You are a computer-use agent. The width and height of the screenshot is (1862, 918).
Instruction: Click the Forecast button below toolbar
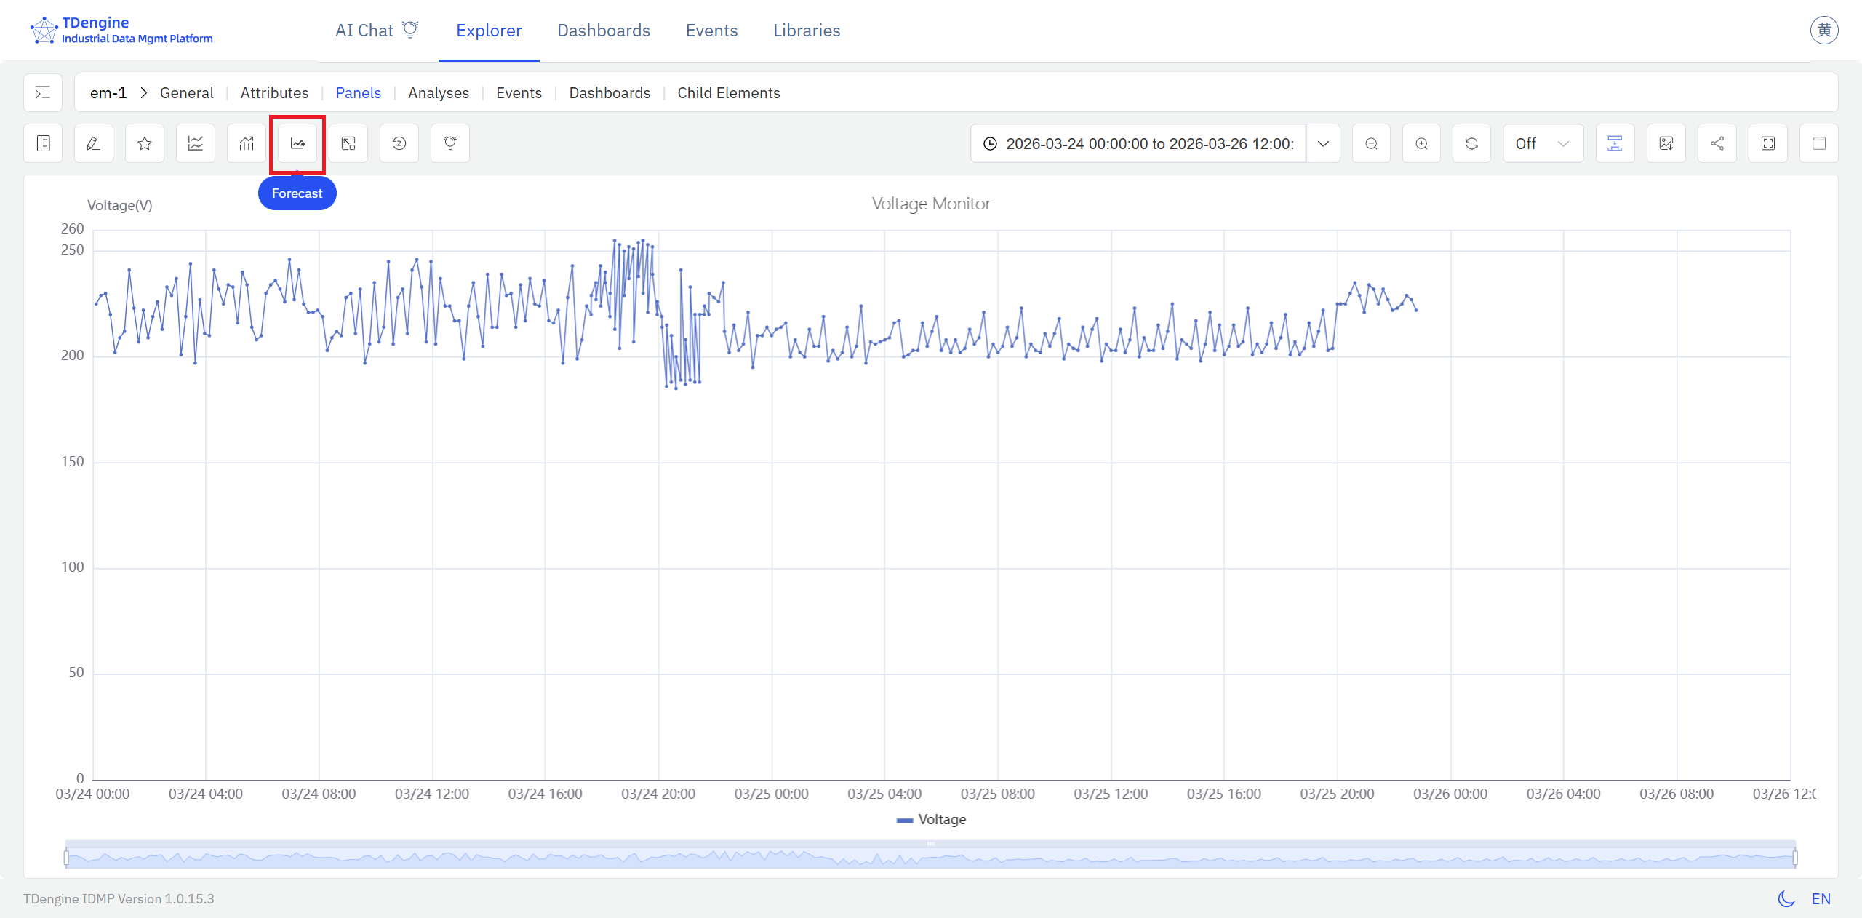click(x=297, y=193)
